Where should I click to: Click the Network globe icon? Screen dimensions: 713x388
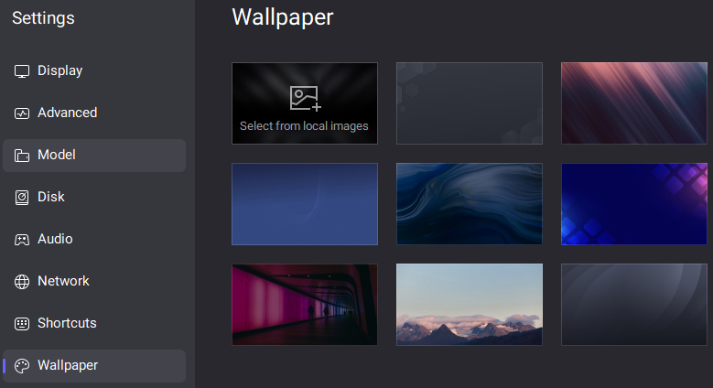[22, 282]
